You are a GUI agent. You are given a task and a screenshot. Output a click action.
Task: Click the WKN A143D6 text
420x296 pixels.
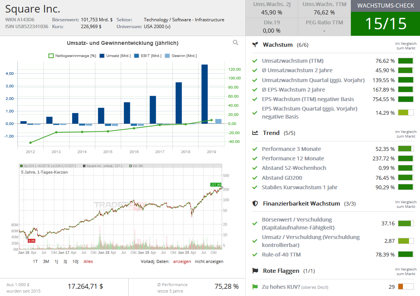[20, 20]
